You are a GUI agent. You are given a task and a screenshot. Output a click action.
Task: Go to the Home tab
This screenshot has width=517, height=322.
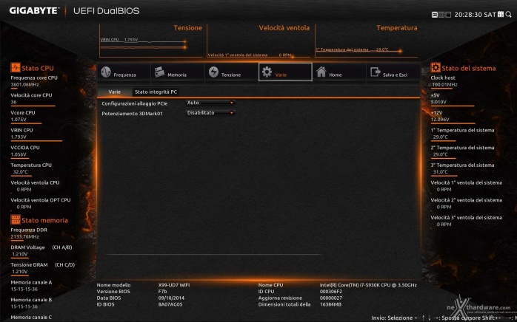339,72
